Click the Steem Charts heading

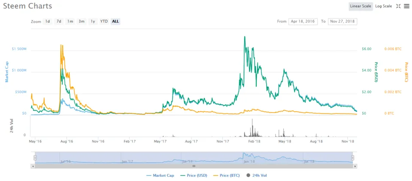[x=27, y=6]
